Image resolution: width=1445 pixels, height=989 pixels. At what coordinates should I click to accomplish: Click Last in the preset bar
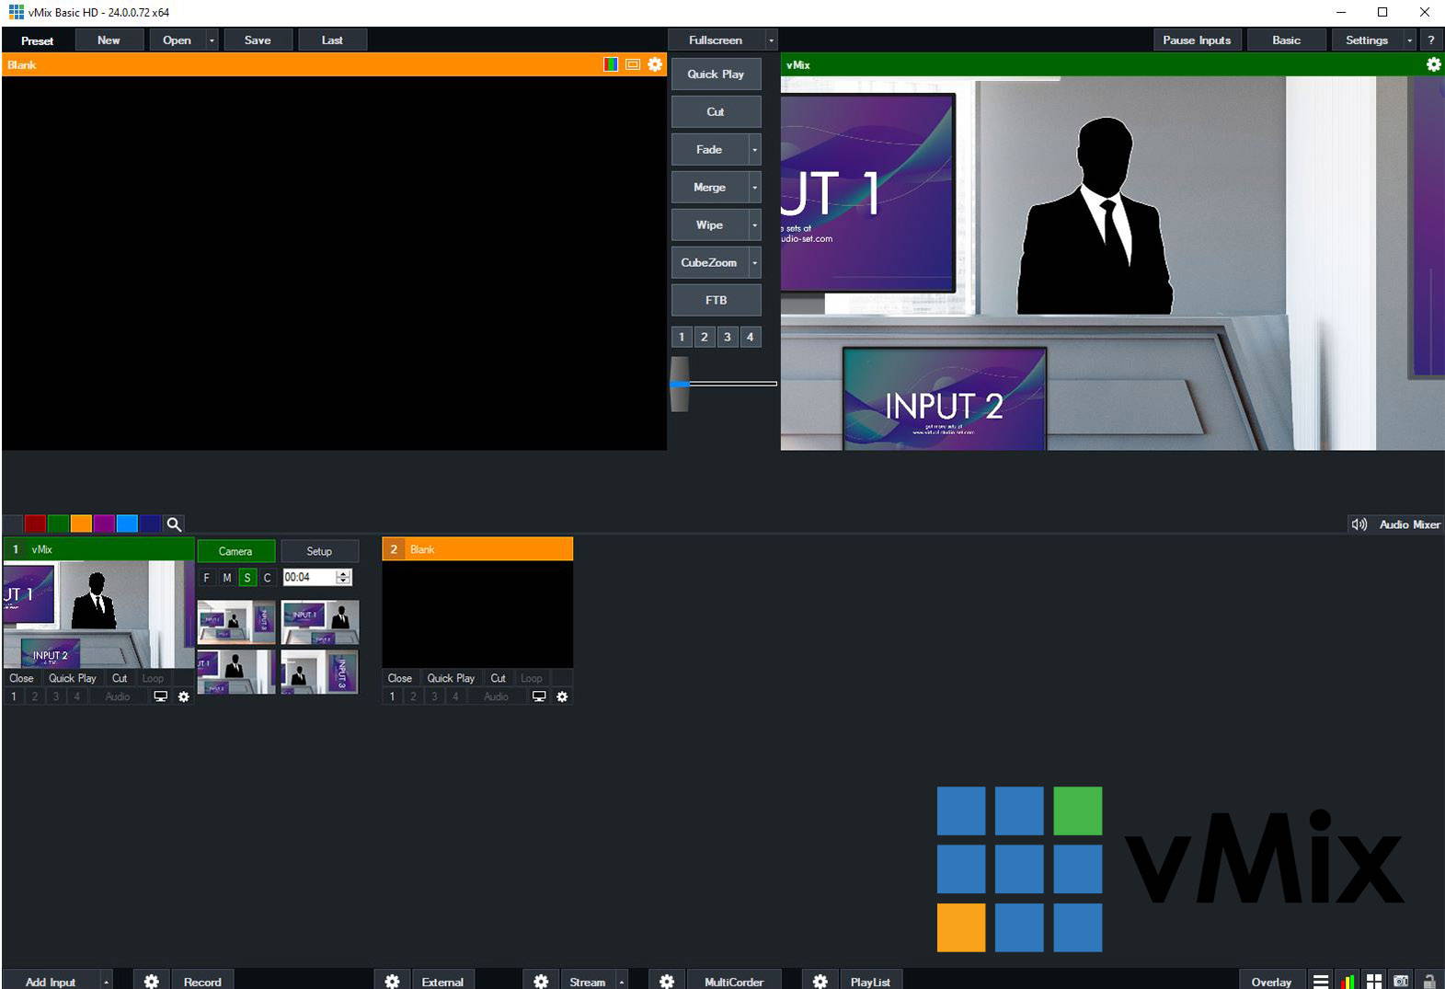click(x=332, y=40)
